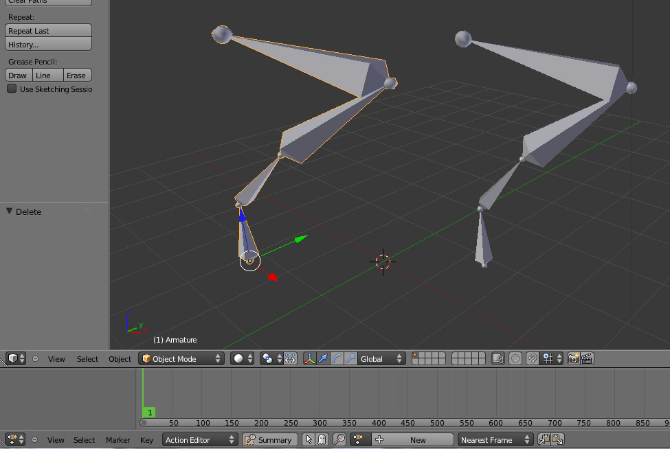
Task: Open the Object menu in 3D view
Action: click(x=120, y=358)
